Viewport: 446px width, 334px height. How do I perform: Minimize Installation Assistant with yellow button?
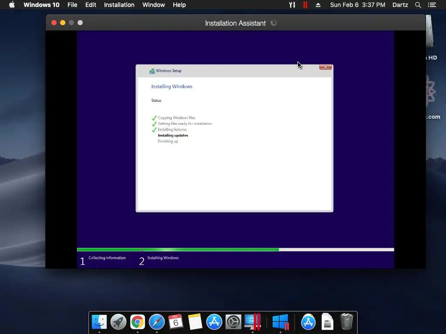point(63,23)
